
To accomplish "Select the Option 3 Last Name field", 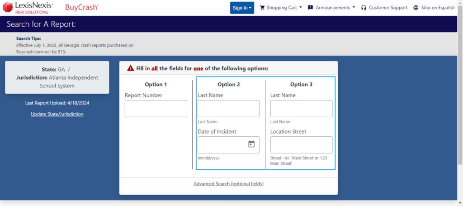I will click(301, 109).
